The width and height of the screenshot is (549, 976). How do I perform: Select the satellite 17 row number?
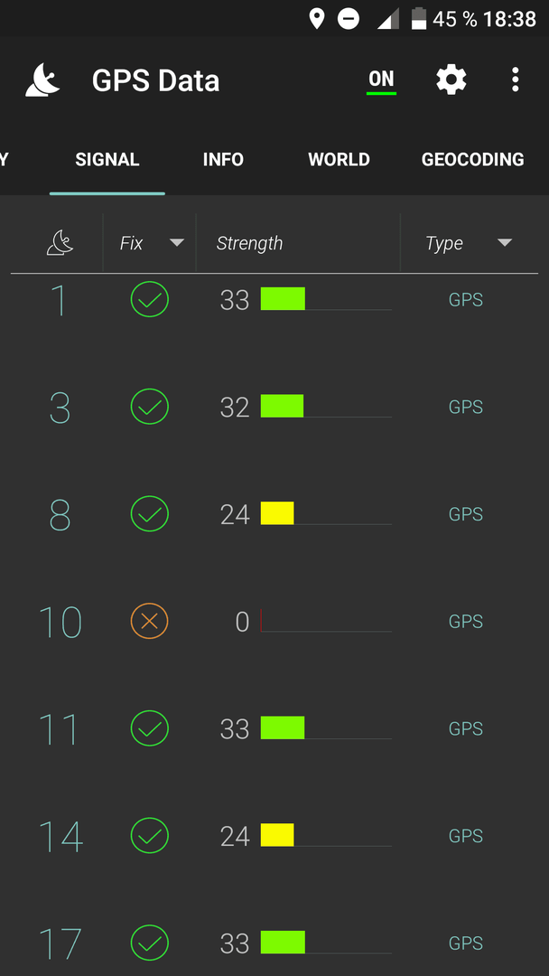[x=60, y=943]
